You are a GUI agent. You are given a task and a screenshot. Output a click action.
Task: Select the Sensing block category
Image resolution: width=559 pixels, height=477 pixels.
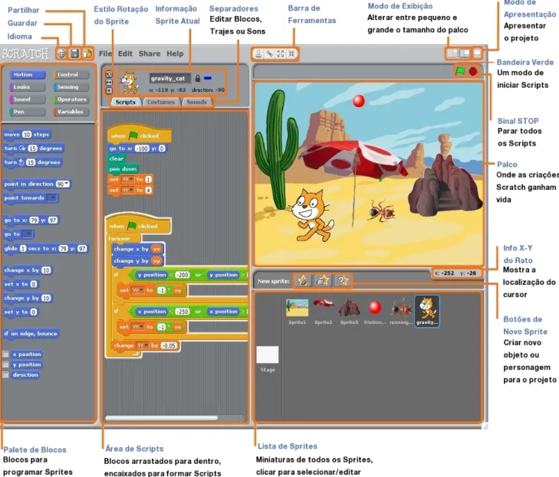tap(71, 87)
